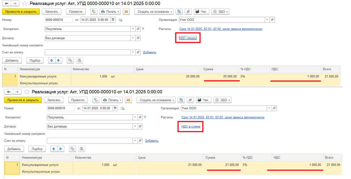The height and width of the screenshot is (179, 351).
Task: Click calendar icon beside date in top document
Action: click(x=113, y=20)
